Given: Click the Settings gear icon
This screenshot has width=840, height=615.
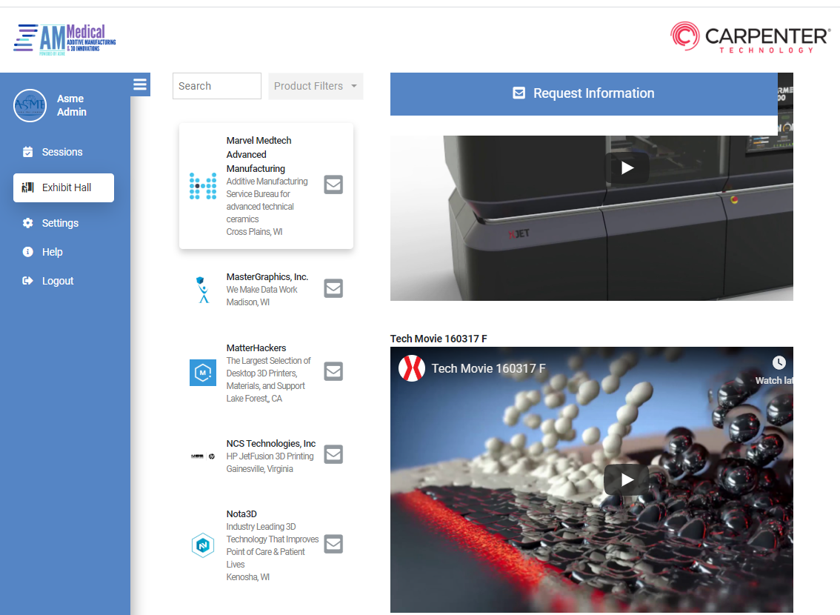Looking at the screenshot, I should 28,223.
